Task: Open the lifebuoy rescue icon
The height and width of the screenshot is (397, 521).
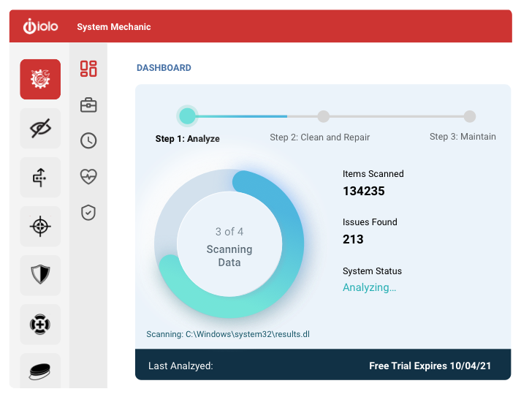Action: click(x=40, y=324)
